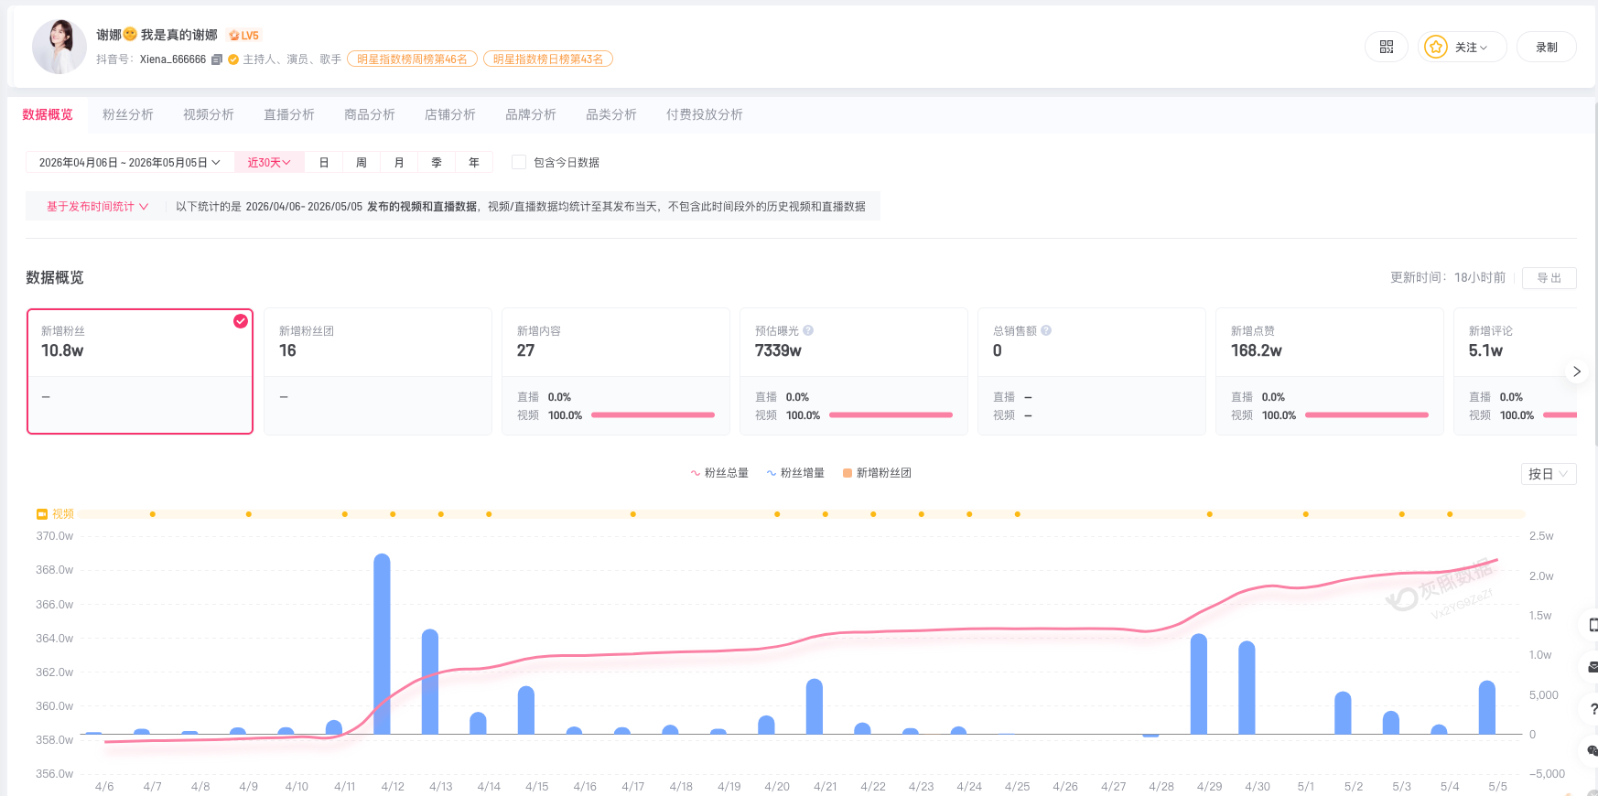Viewport: 1598px width, 796px height.
Task: Click the 4/21 fan increase bar
Action: (x=815, y=706)
